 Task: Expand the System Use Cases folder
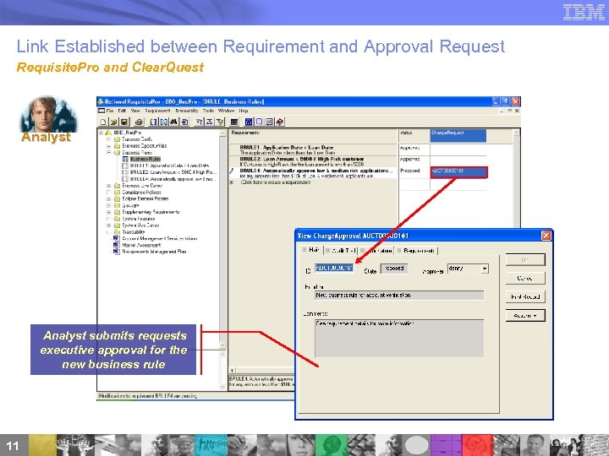point(109,225)
